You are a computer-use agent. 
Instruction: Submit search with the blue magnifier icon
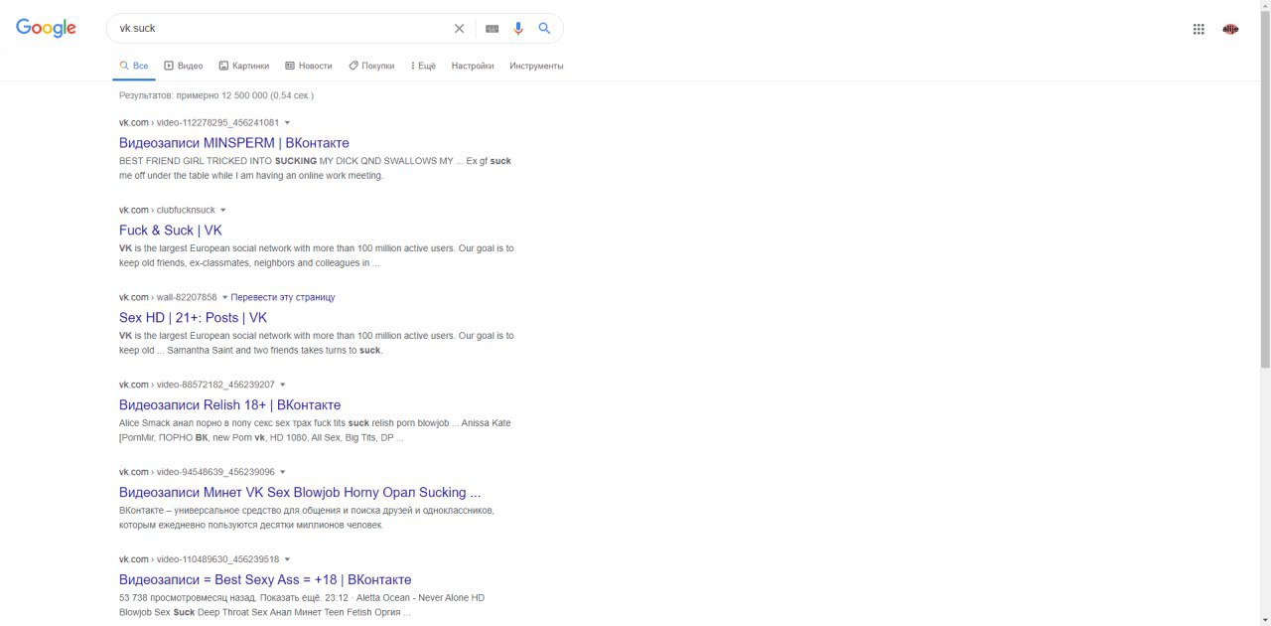pos(544,29)
